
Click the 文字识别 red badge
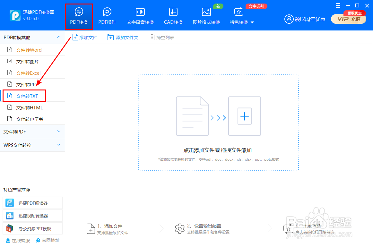coord(256,6)
